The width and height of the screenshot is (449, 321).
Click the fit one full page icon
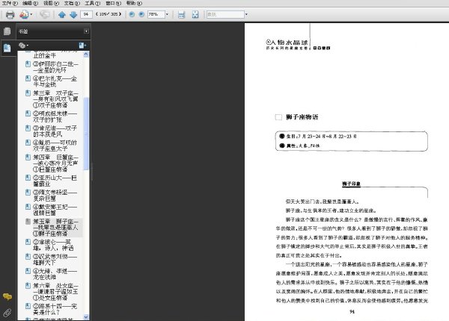(x=195, y=14)
